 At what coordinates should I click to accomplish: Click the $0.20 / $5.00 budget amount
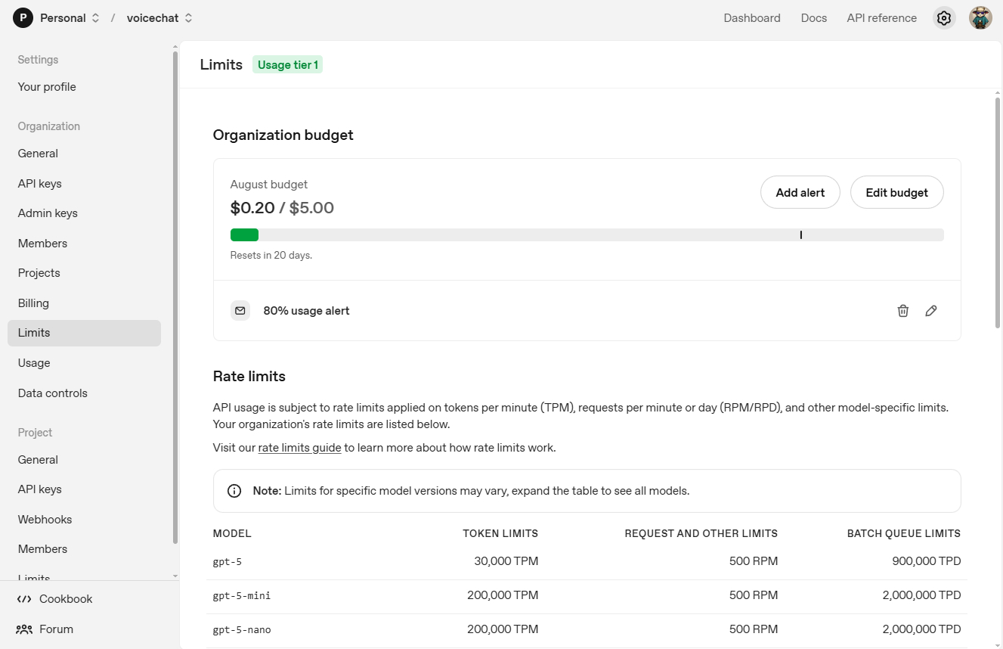click(282, 208)
